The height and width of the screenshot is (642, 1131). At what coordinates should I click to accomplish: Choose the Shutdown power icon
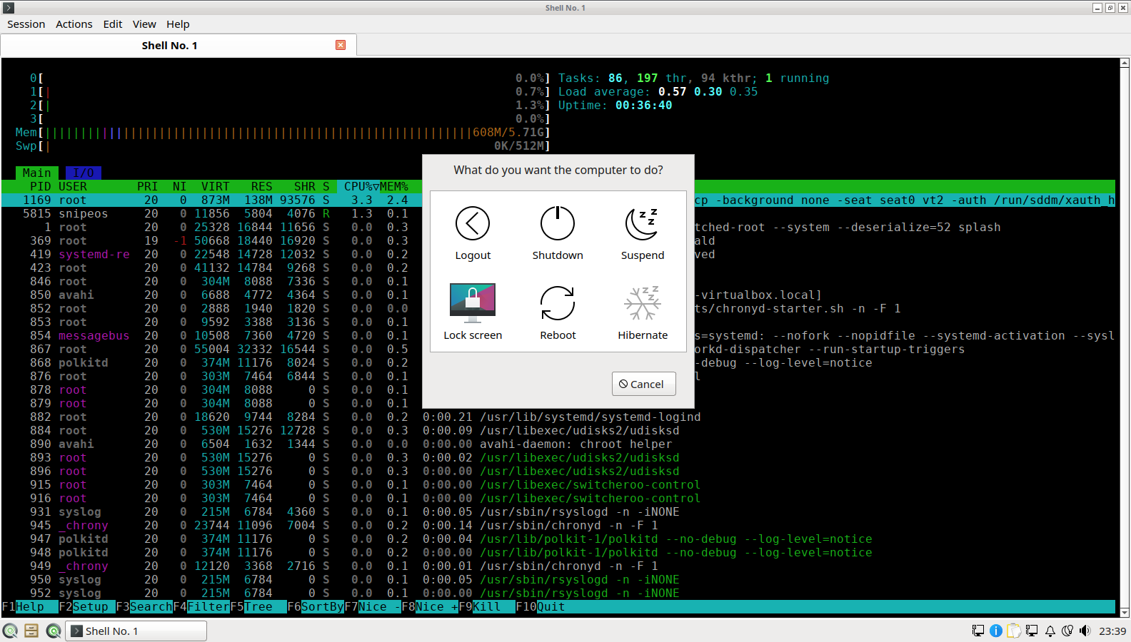pos(558,224)
